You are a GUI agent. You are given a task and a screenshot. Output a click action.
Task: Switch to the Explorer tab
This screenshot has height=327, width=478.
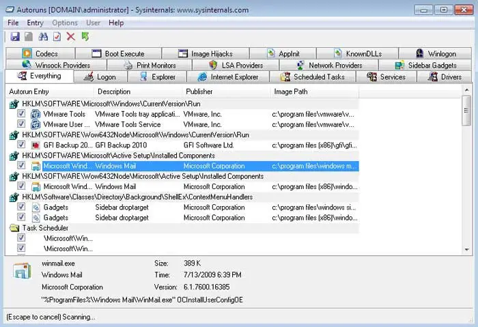(157, 76)
